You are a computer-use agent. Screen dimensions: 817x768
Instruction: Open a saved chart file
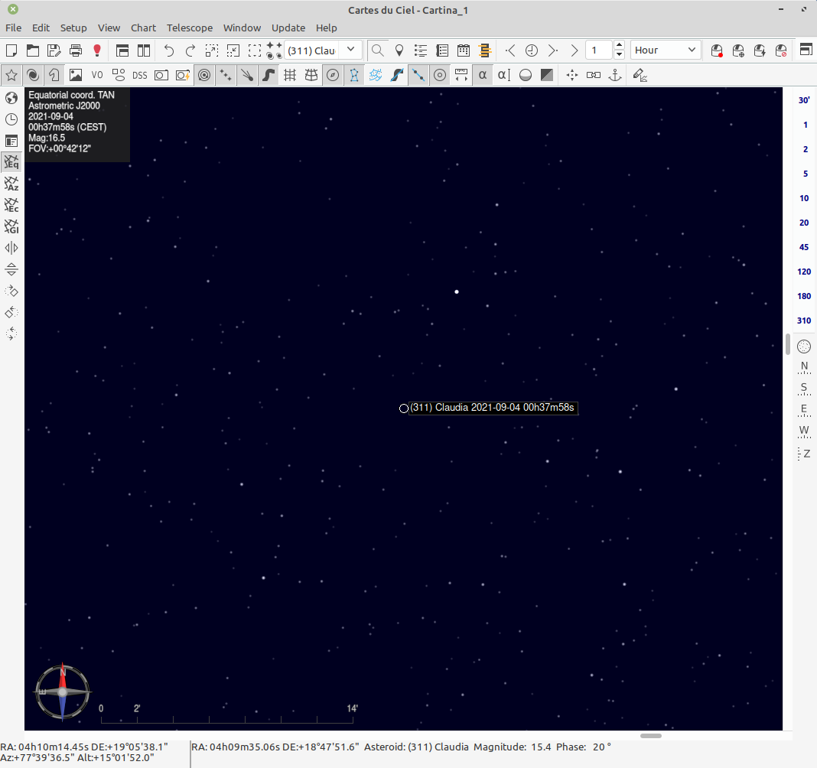[33, 50]
